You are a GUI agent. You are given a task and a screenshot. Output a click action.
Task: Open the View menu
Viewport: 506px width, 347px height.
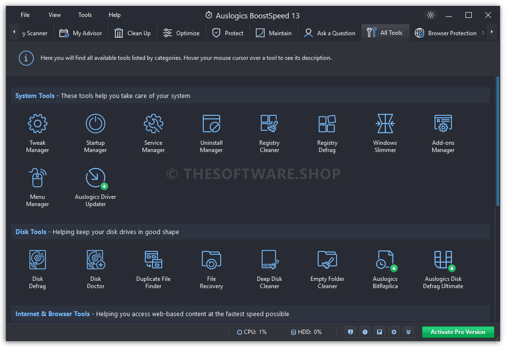pos(55,15)
